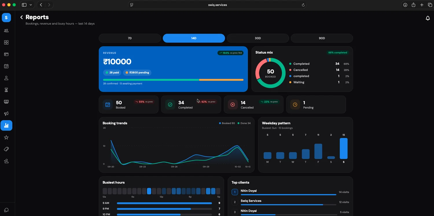Click the Busiest: Sun · 15 bookings text

coord(277,128)
